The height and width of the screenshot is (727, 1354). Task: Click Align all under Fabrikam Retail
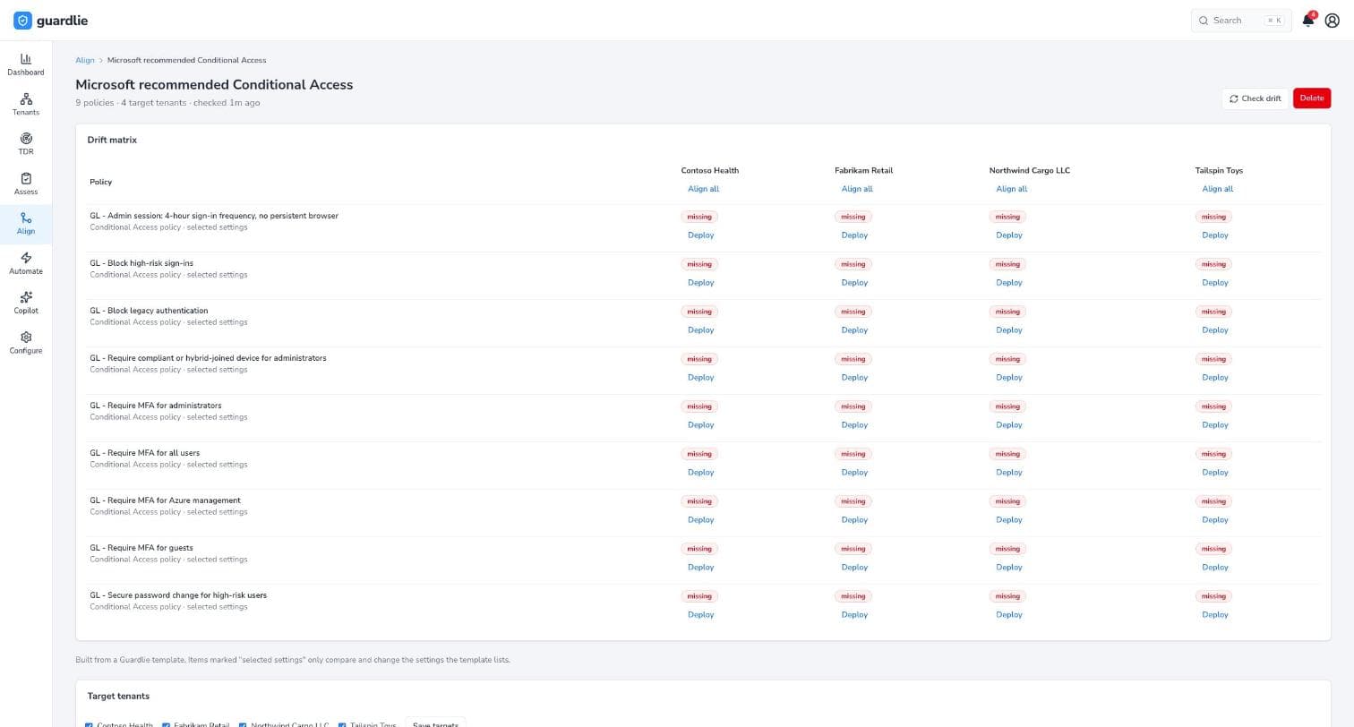click(857, 189)
